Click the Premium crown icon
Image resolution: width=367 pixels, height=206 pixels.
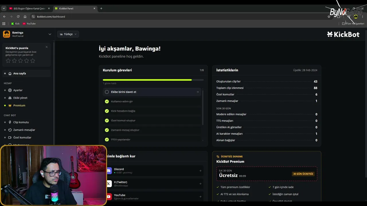click(10, 106)
